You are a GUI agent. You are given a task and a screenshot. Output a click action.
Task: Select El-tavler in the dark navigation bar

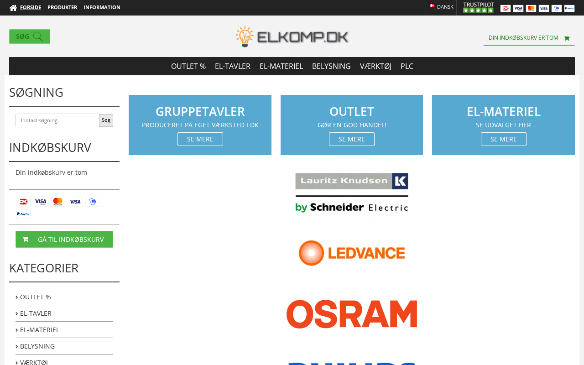click(x=233, y=66)
